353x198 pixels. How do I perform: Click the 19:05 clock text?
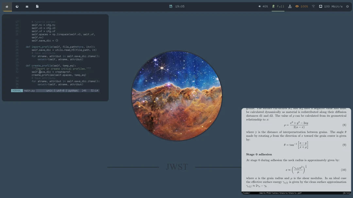pos(180,7)
